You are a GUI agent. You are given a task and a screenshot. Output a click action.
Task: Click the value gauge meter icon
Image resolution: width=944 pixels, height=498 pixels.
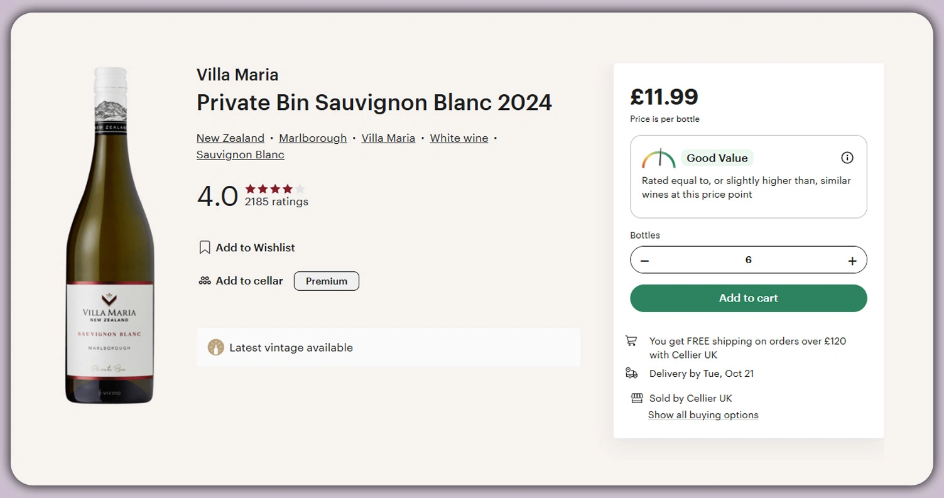click(658, 158)
